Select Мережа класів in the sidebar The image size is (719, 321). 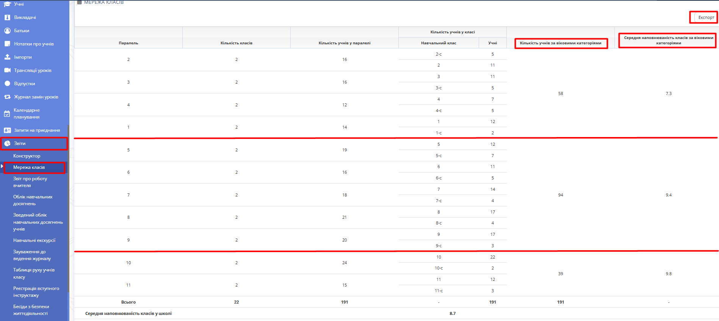pos(29,167)
